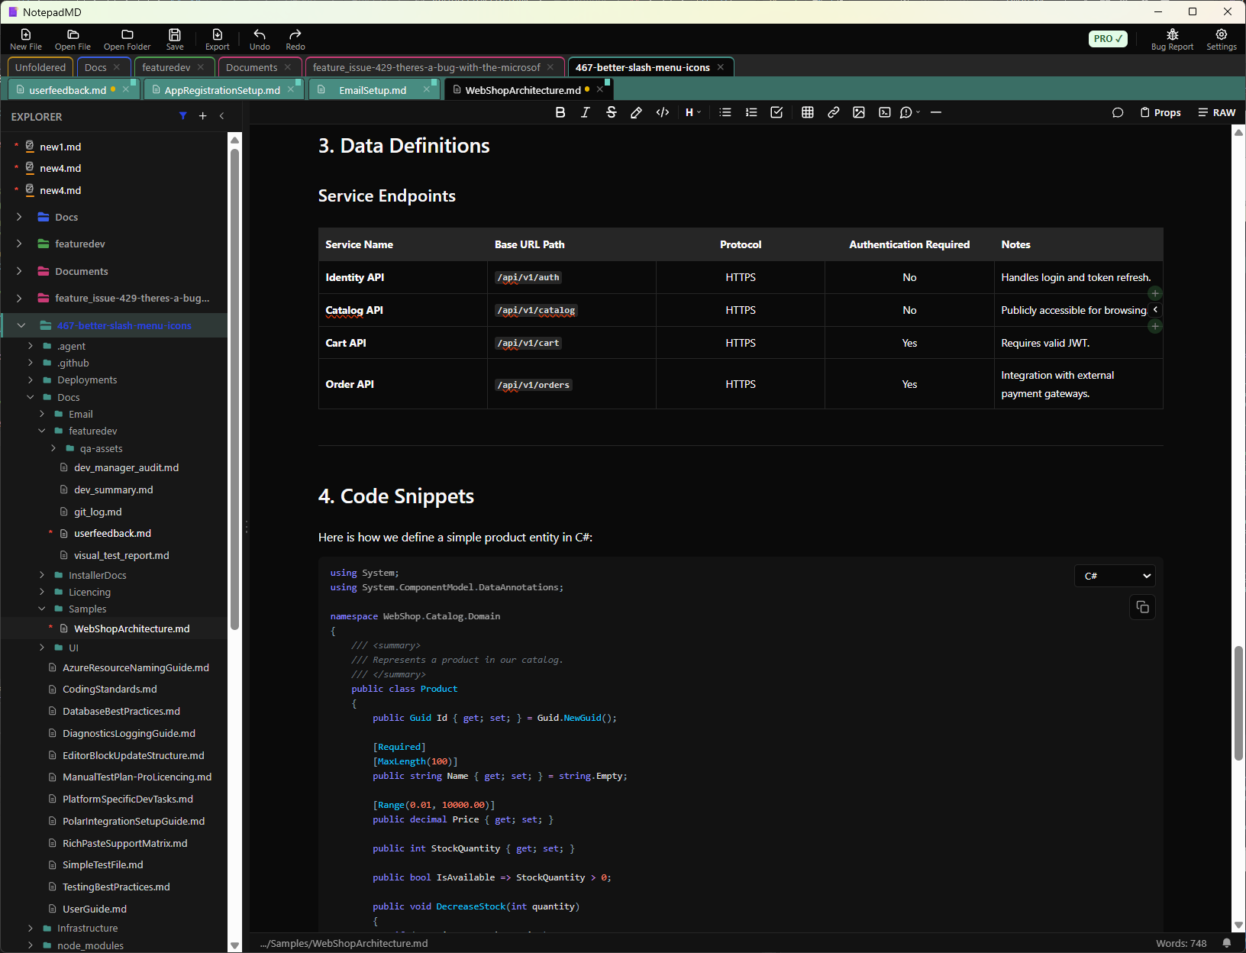
Task: Open the C# language selector
Action: pos(1115,576)
